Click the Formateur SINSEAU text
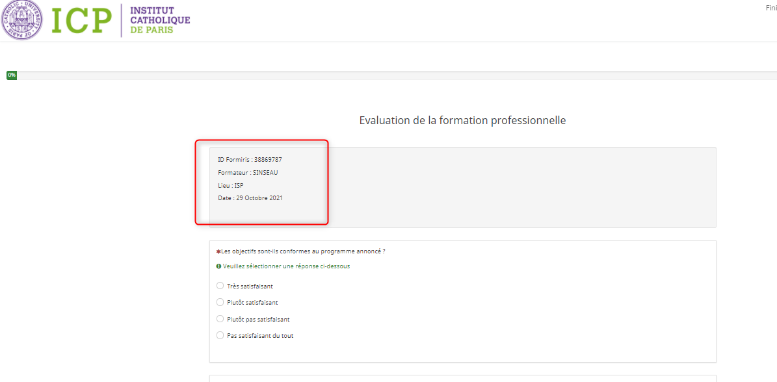 click(248, 173)
